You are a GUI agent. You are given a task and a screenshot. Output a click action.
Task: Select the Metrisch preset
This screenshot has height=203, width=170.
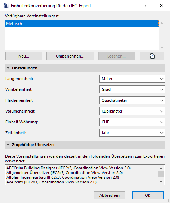point(82,24)
